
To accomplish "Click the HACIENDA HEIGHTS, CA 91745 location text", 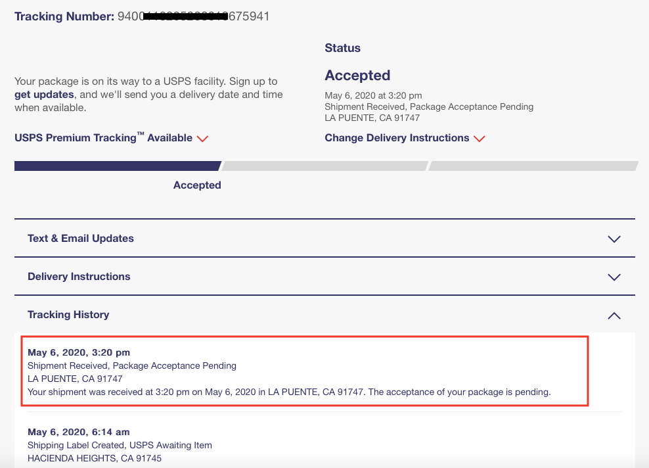I will [94, 458].
